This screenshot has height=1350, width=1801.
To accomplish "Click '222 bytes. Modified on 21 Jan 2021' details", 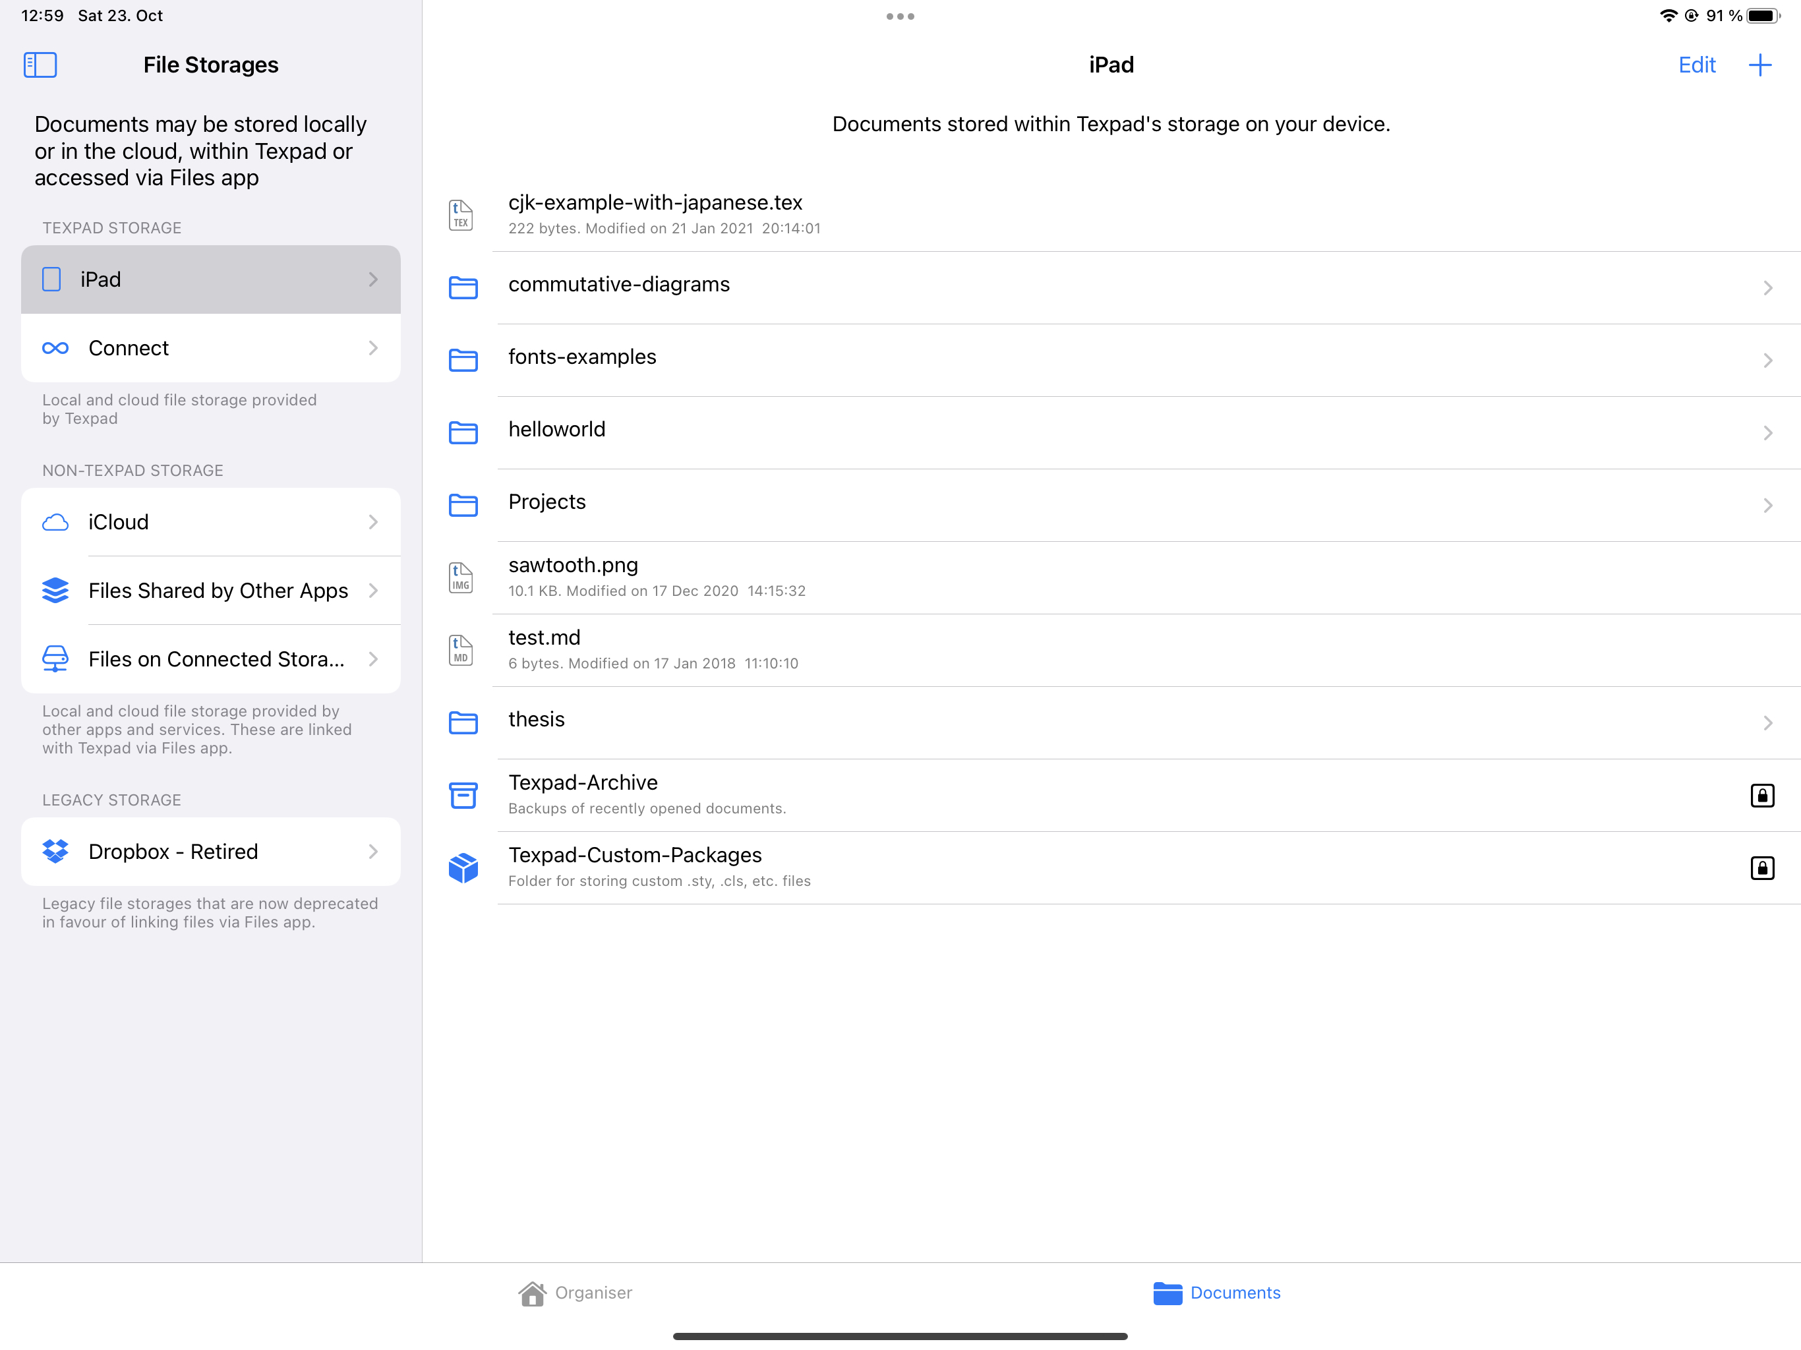I will tap(664, 228).
